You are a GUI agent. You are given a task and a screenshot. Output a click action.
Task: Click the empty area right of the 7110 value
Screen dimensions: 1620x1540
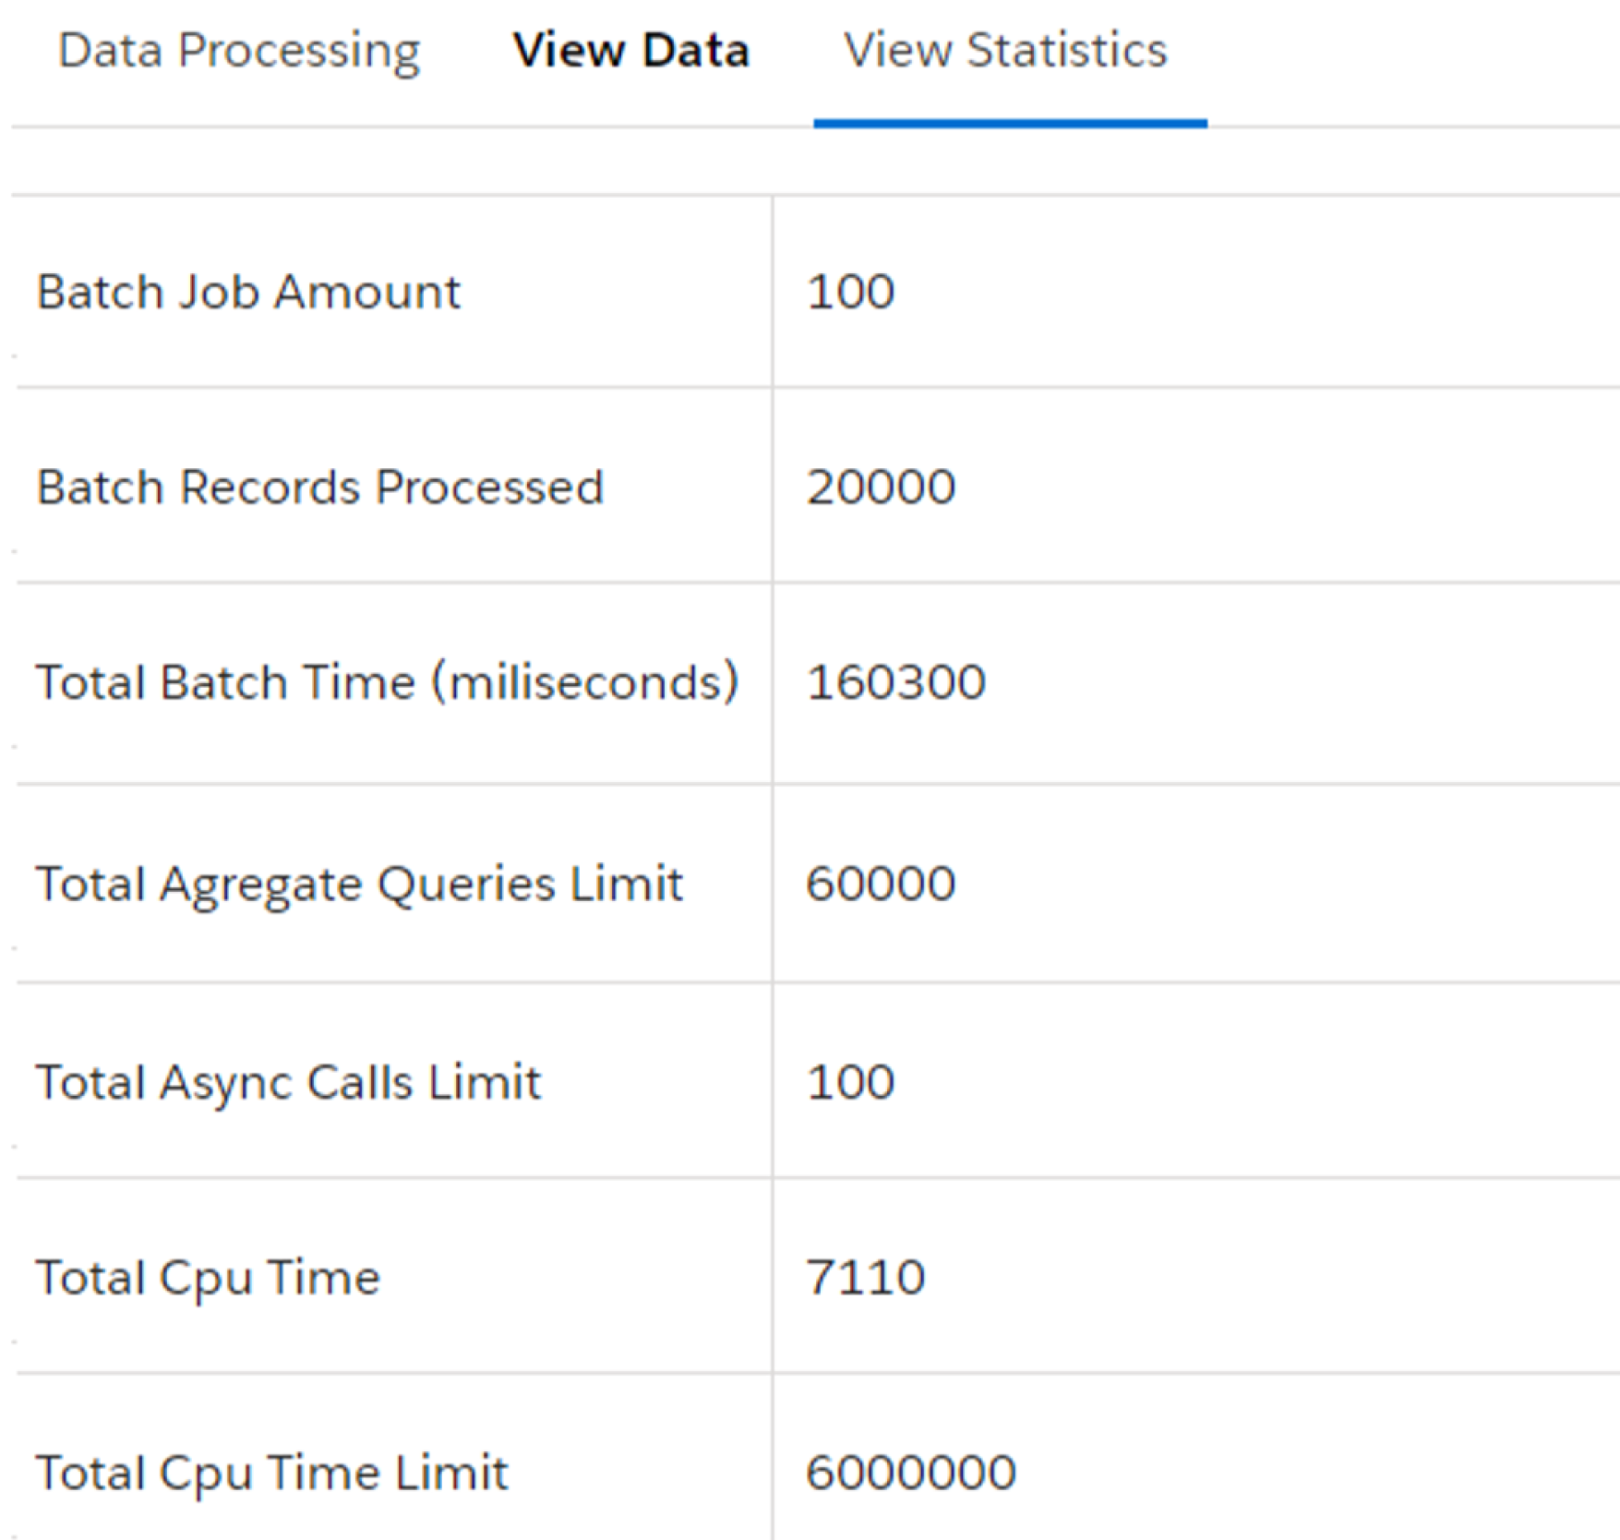tap(1292, 1278)
